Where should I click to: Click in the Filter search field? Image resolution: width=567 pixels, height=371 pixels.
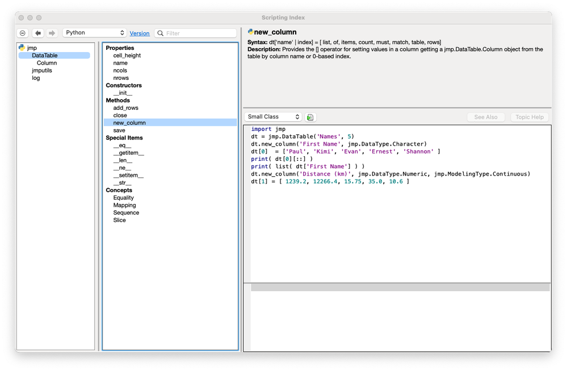199,33
